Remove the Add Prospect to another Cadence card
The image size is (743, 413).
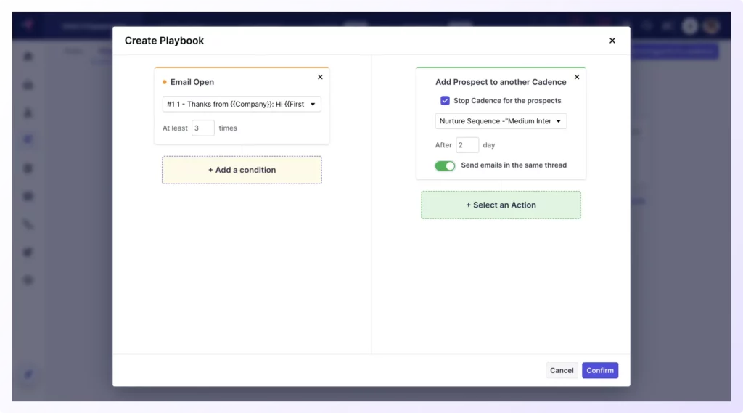coord(577,77)
